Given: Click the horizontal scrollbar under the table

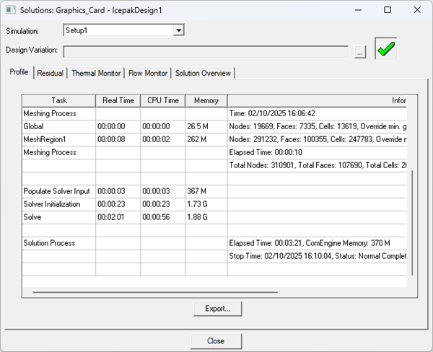Looking at the screenshot, I should pos(155,292).
